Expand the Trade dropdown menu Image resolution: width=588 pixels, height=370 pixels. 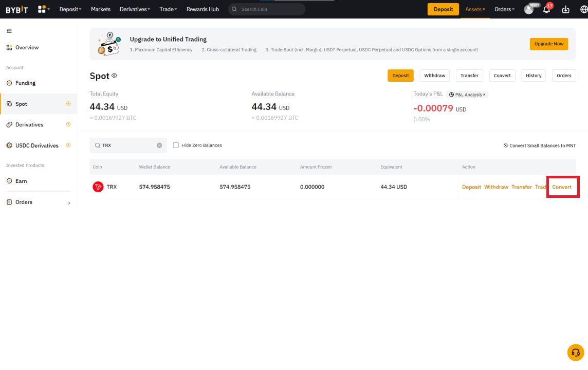169,9
